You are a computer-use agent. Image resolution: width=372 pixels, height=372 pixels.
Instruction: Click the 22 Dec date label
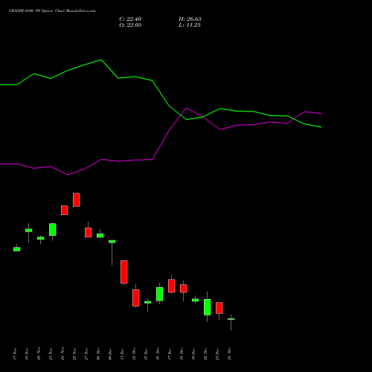click(205, 354)
